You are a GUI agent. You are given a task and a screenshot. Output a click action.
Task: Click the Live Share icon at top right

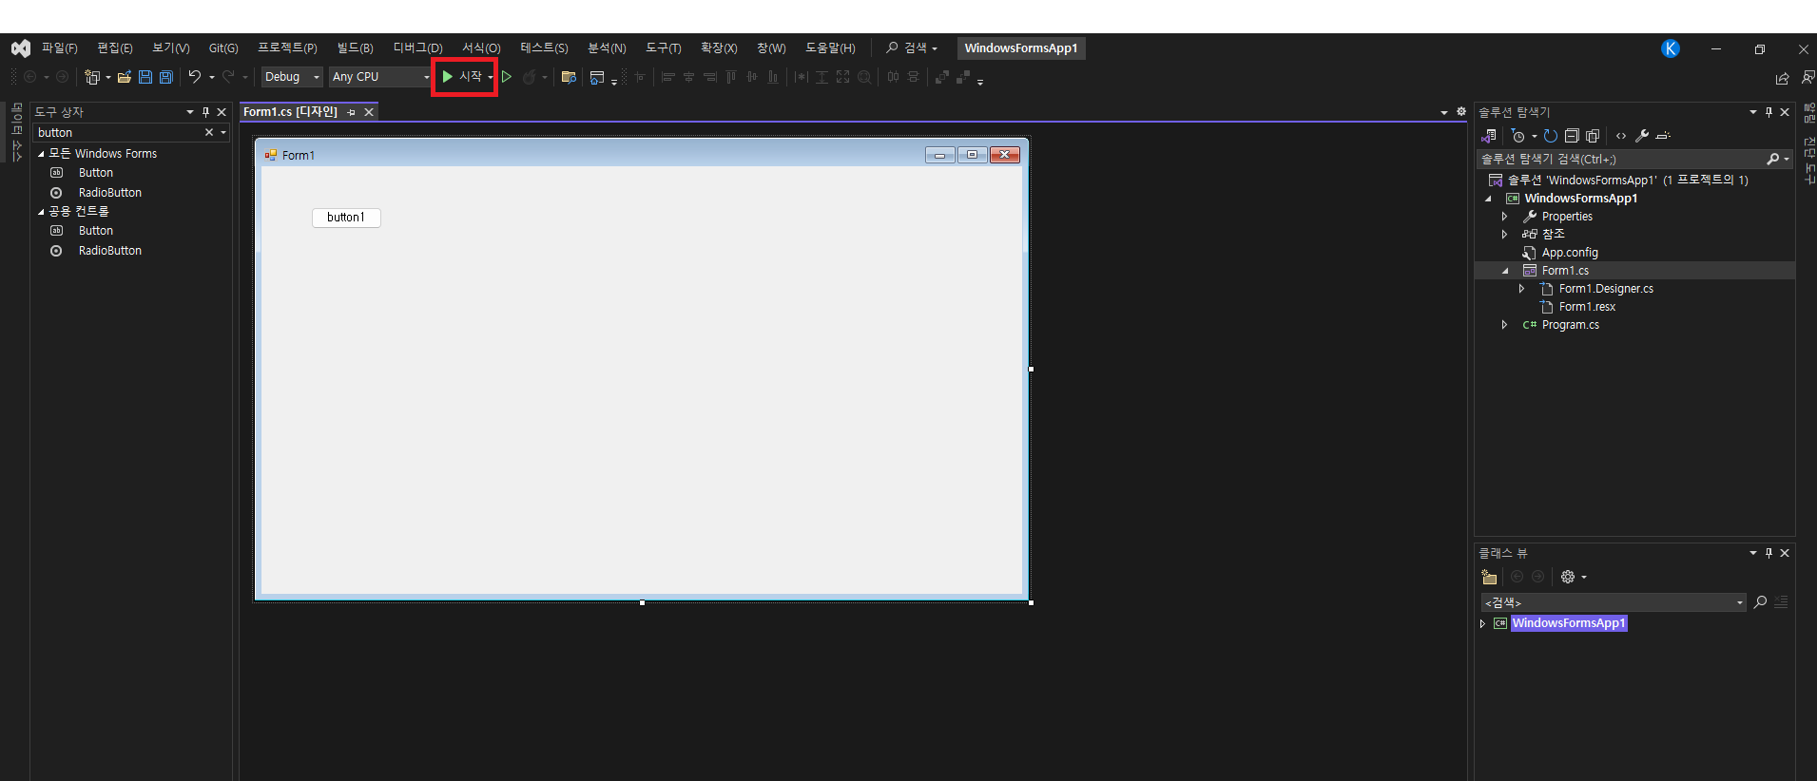tap(1782, 78)
